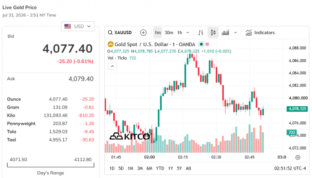Open the USD currency dropdown
This screenshot has width=312, height=178.
[x=78, y=26]
